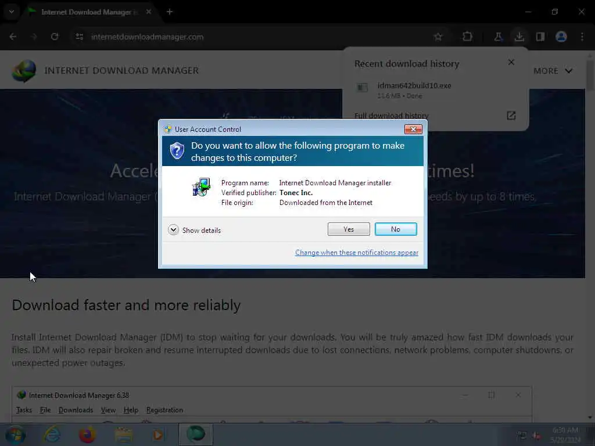Open View menu in IDM screenshot
Screen dimensions: 595x446
[108, 410]
